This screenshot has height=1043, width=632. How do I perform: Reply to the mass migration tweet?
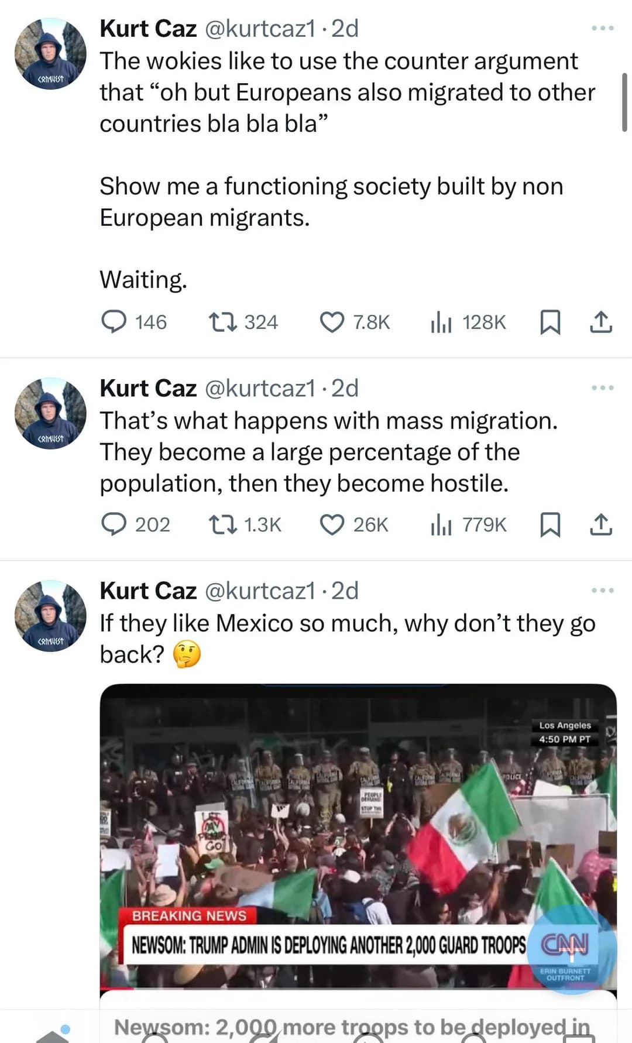(114, 524)
